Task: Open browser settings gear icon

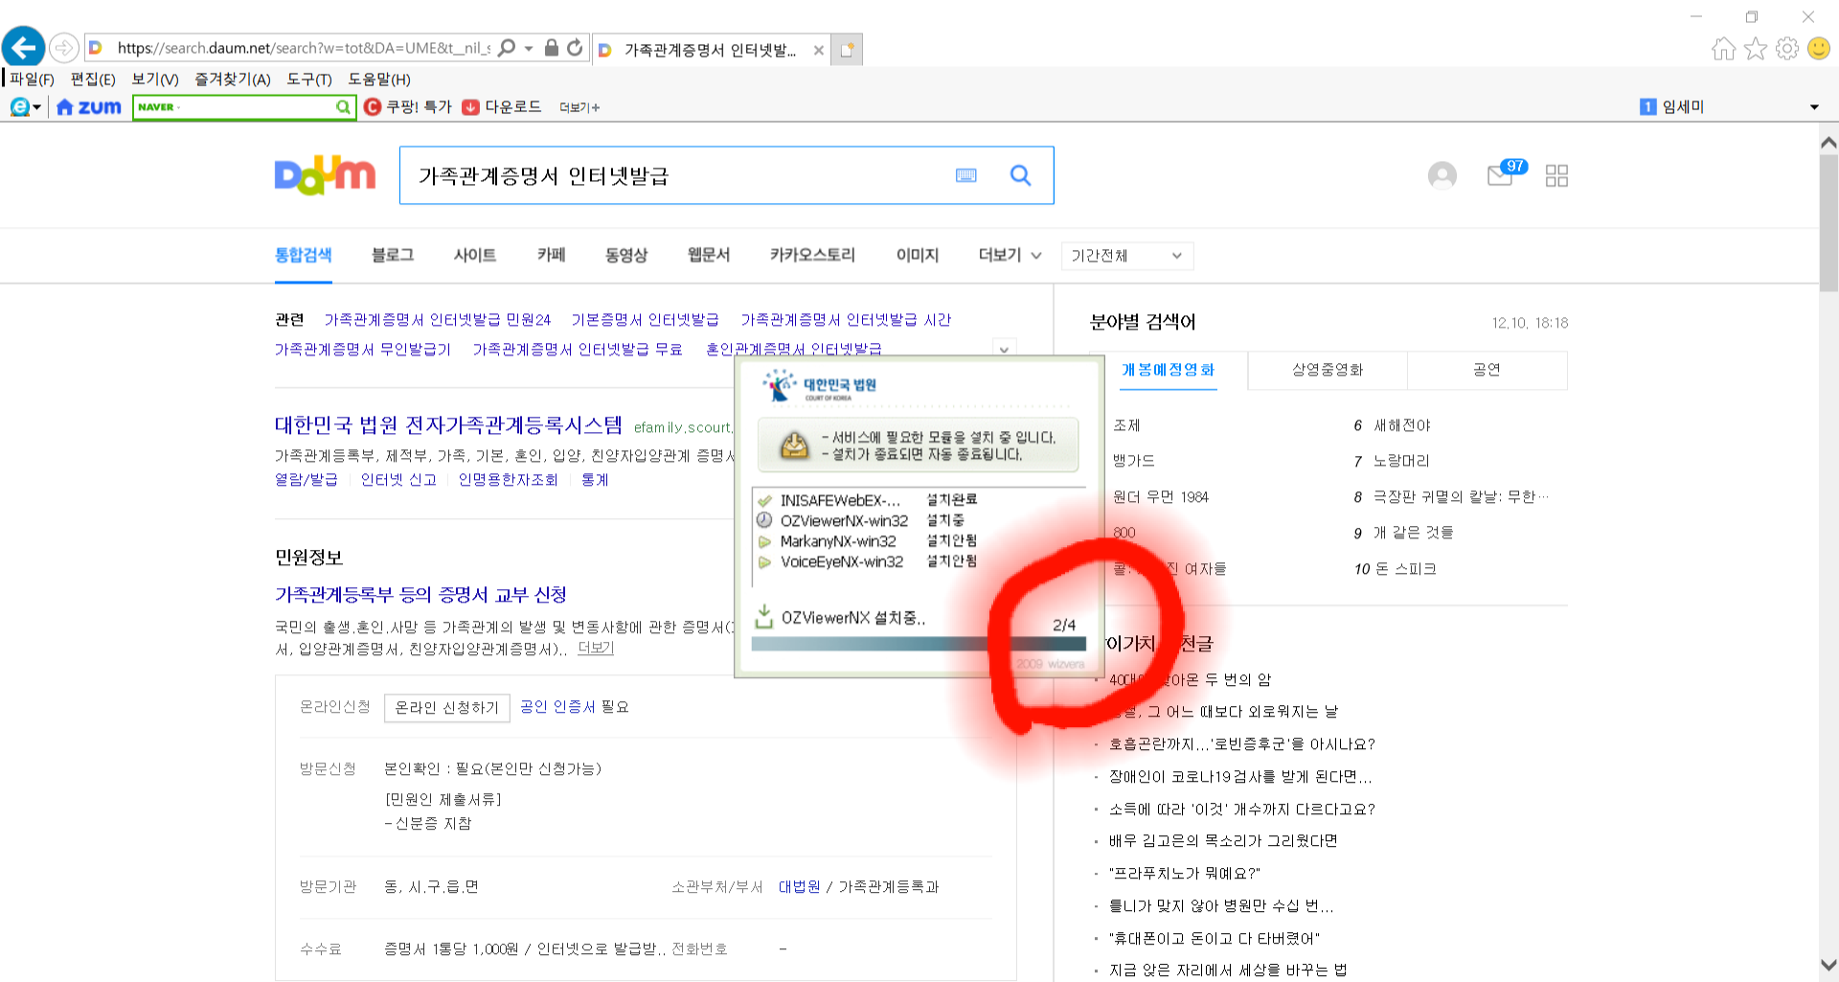Action: [x=1786, y=49]
